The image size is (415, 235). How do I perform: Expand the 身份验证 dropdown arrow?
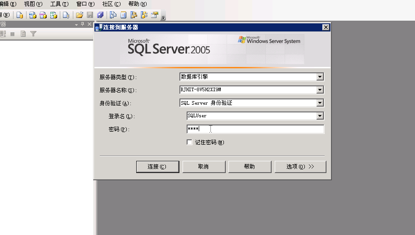pyautogui.click(x=320, y=103)
